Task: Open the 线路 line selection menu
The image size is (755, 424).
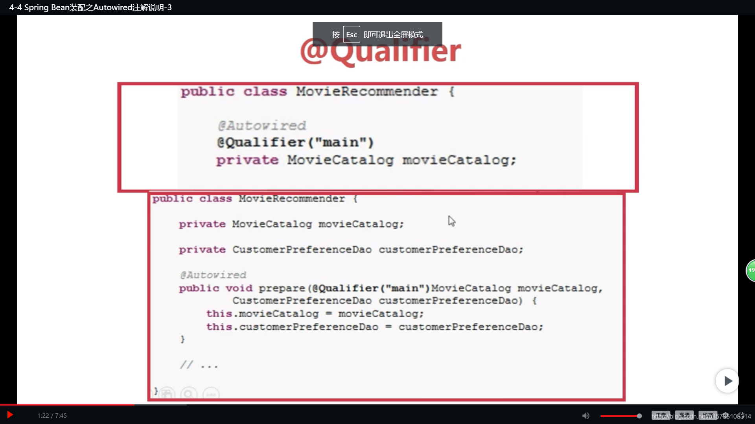Action: pyautogui.click(x=708, y=415)
